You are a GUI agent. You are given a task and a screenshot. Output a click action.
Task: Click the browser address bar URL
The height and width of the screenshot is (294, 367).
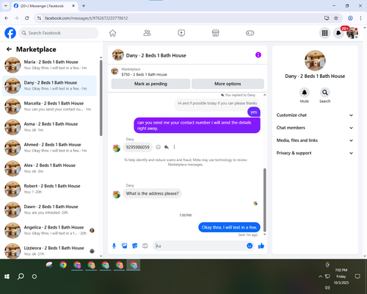[x=86, y=18]
